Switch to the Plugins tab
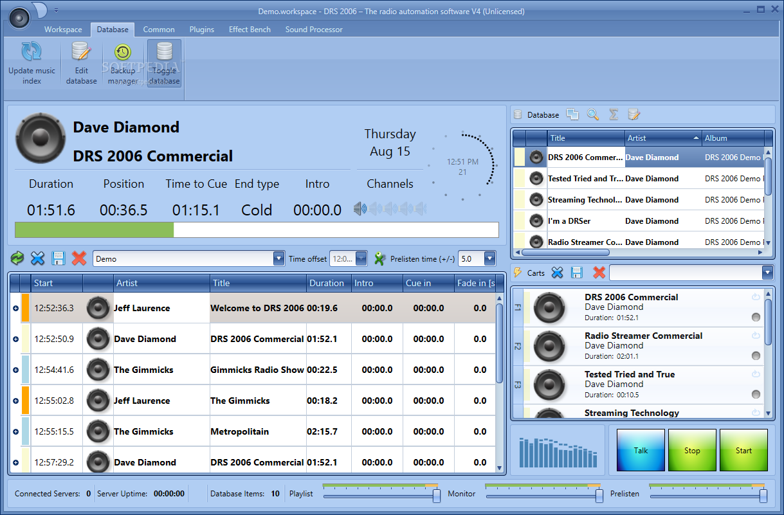Viewport: 784px width, 515px height. (x=202, y=30)
